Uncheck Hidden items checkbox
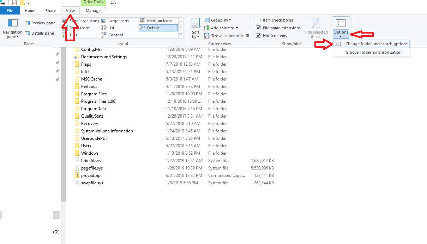This screenshot has height=244, width=427. [258, 36]
